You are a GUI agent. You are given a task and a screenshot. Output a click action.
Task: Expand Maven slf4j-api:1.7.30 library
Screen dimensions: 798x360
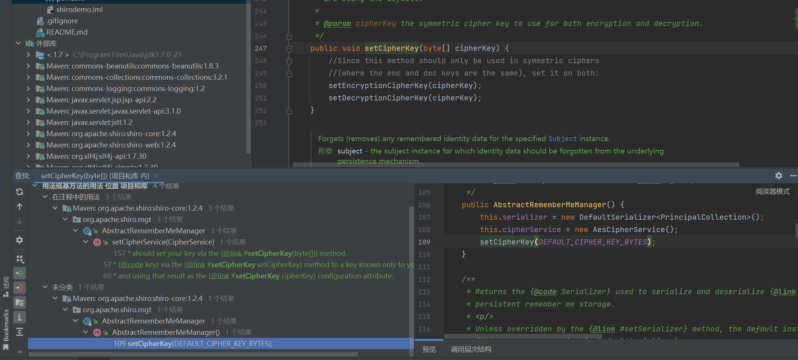[x=28, y=156]
